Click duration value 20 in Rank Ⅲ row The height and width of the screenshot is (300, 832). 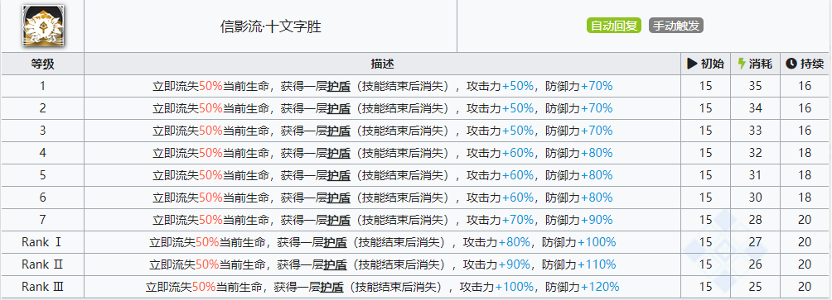(x=805, y=287)
